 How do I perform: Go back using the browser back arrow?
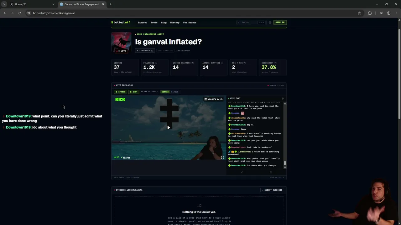tap(5, 13)
